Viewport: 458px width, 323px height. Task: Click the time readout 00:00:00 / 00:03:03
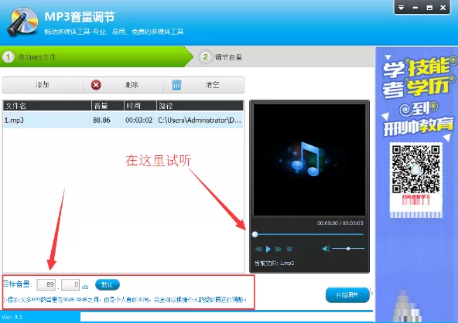point(340,223)
